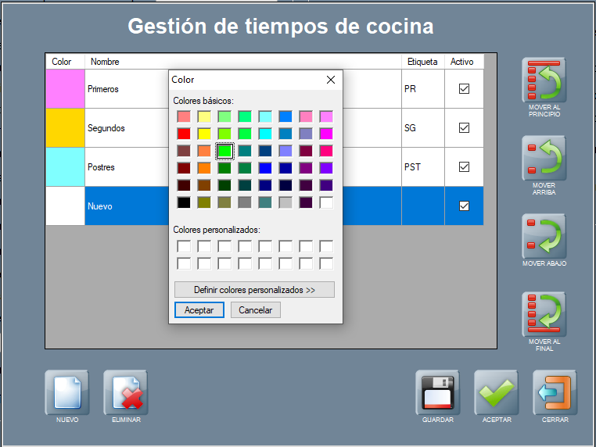Expand Definir colores personalizados panel
Viewport: 596px width, 447px height.
(x=254, y=290)
